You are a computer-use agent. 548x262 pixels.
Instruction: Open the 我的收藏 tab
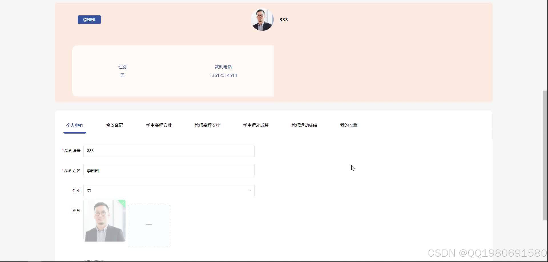pyautogui.click(x=348, y=125)
